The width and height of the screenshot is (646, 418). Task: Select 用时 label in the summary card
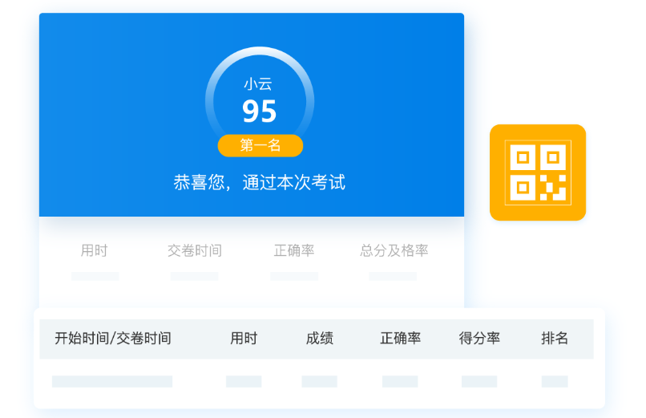94,250
